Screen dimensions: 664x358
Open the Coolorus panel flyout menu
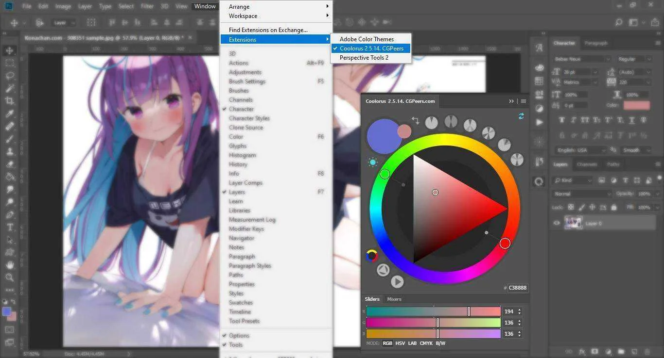[x=524, y=101]
